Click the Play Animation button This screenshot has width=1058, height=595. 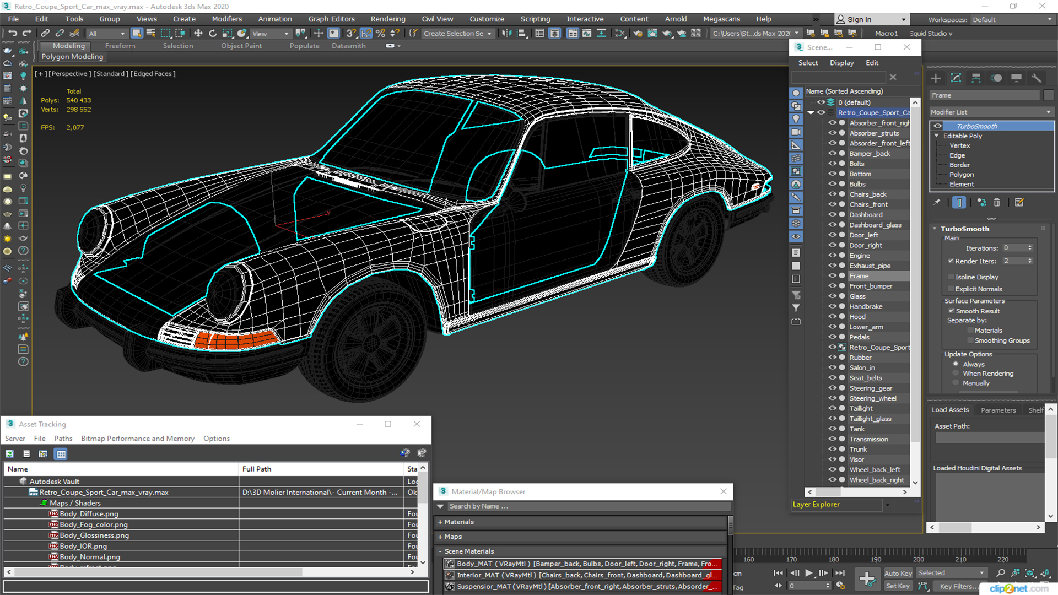click(x=808, y=573)
